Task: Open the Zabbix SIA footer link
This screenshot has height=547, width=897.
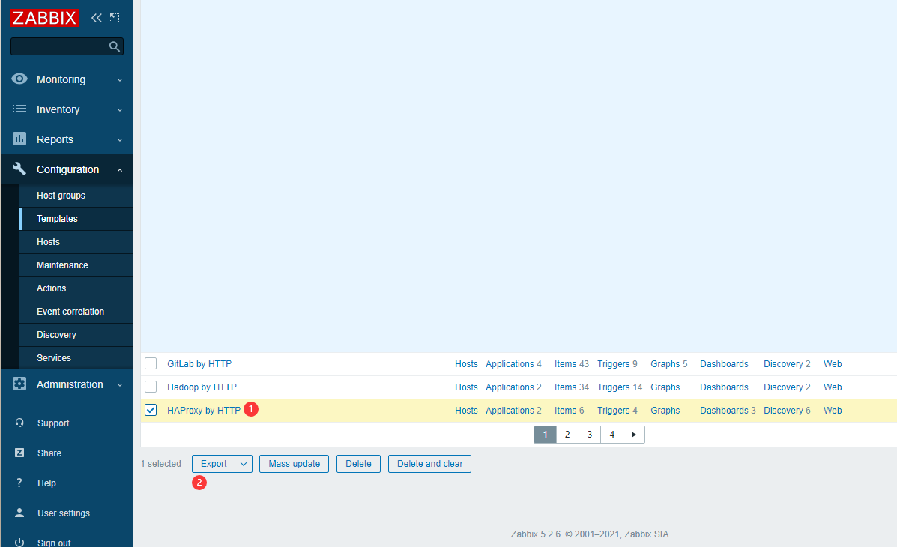Action: (x=647, y=534)
